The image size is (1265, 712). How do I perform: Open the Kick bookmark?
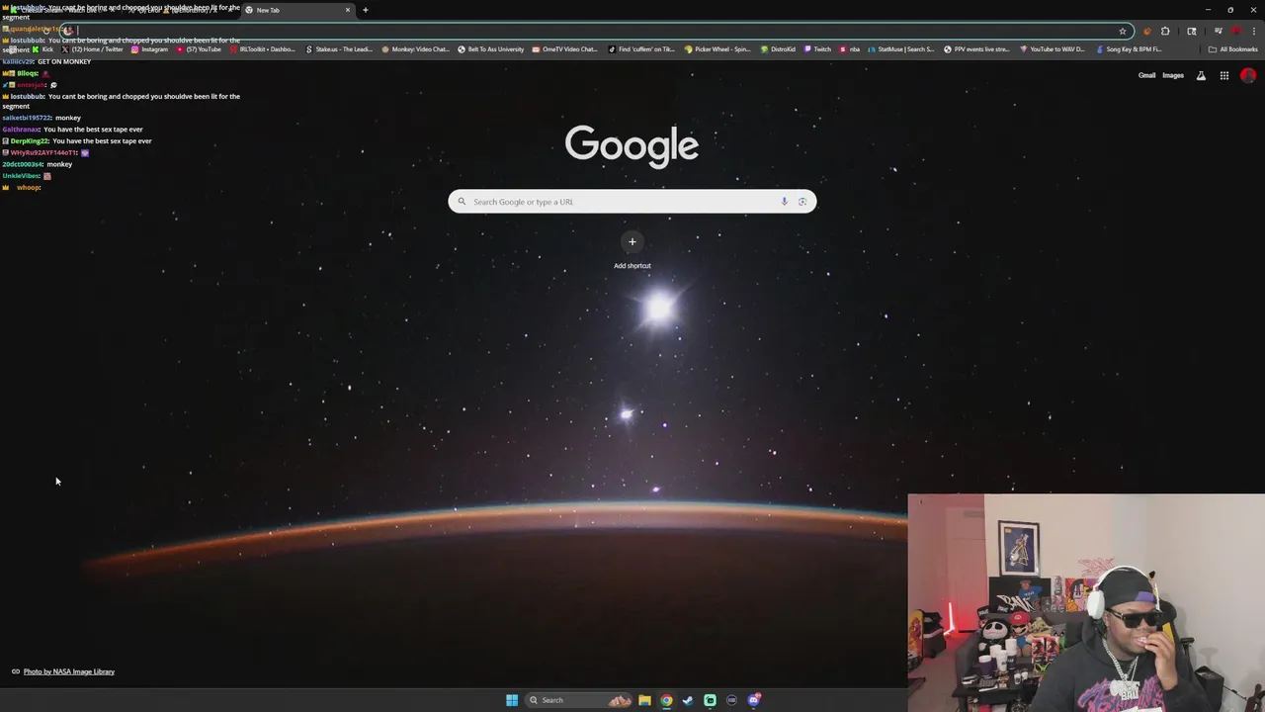coord(42,49)
